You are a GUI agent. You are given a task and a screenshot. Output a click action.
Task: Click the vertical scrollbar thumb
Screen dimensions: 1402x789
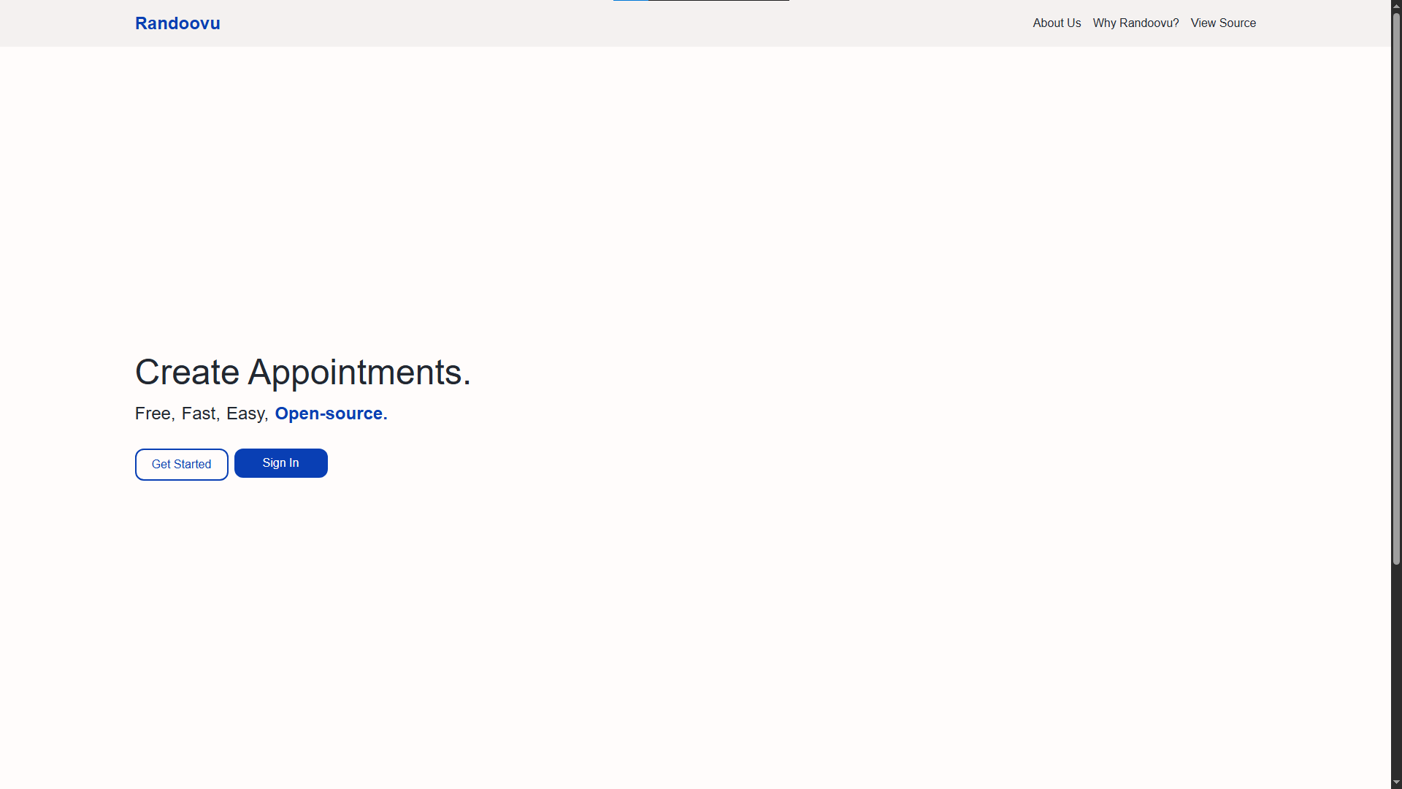1396,289
